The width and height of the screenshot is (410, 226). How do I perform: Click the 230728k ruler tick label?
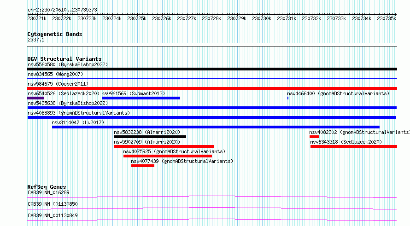click(211, 18)
